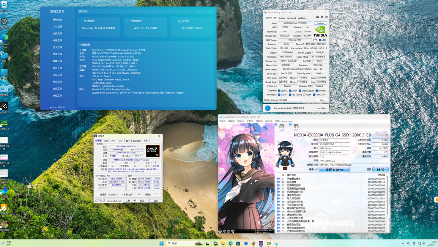Open the 功能(u) menu in CrystalDiskInfo
The height and width of the screenshot is (247, 438).
[240, 121]
